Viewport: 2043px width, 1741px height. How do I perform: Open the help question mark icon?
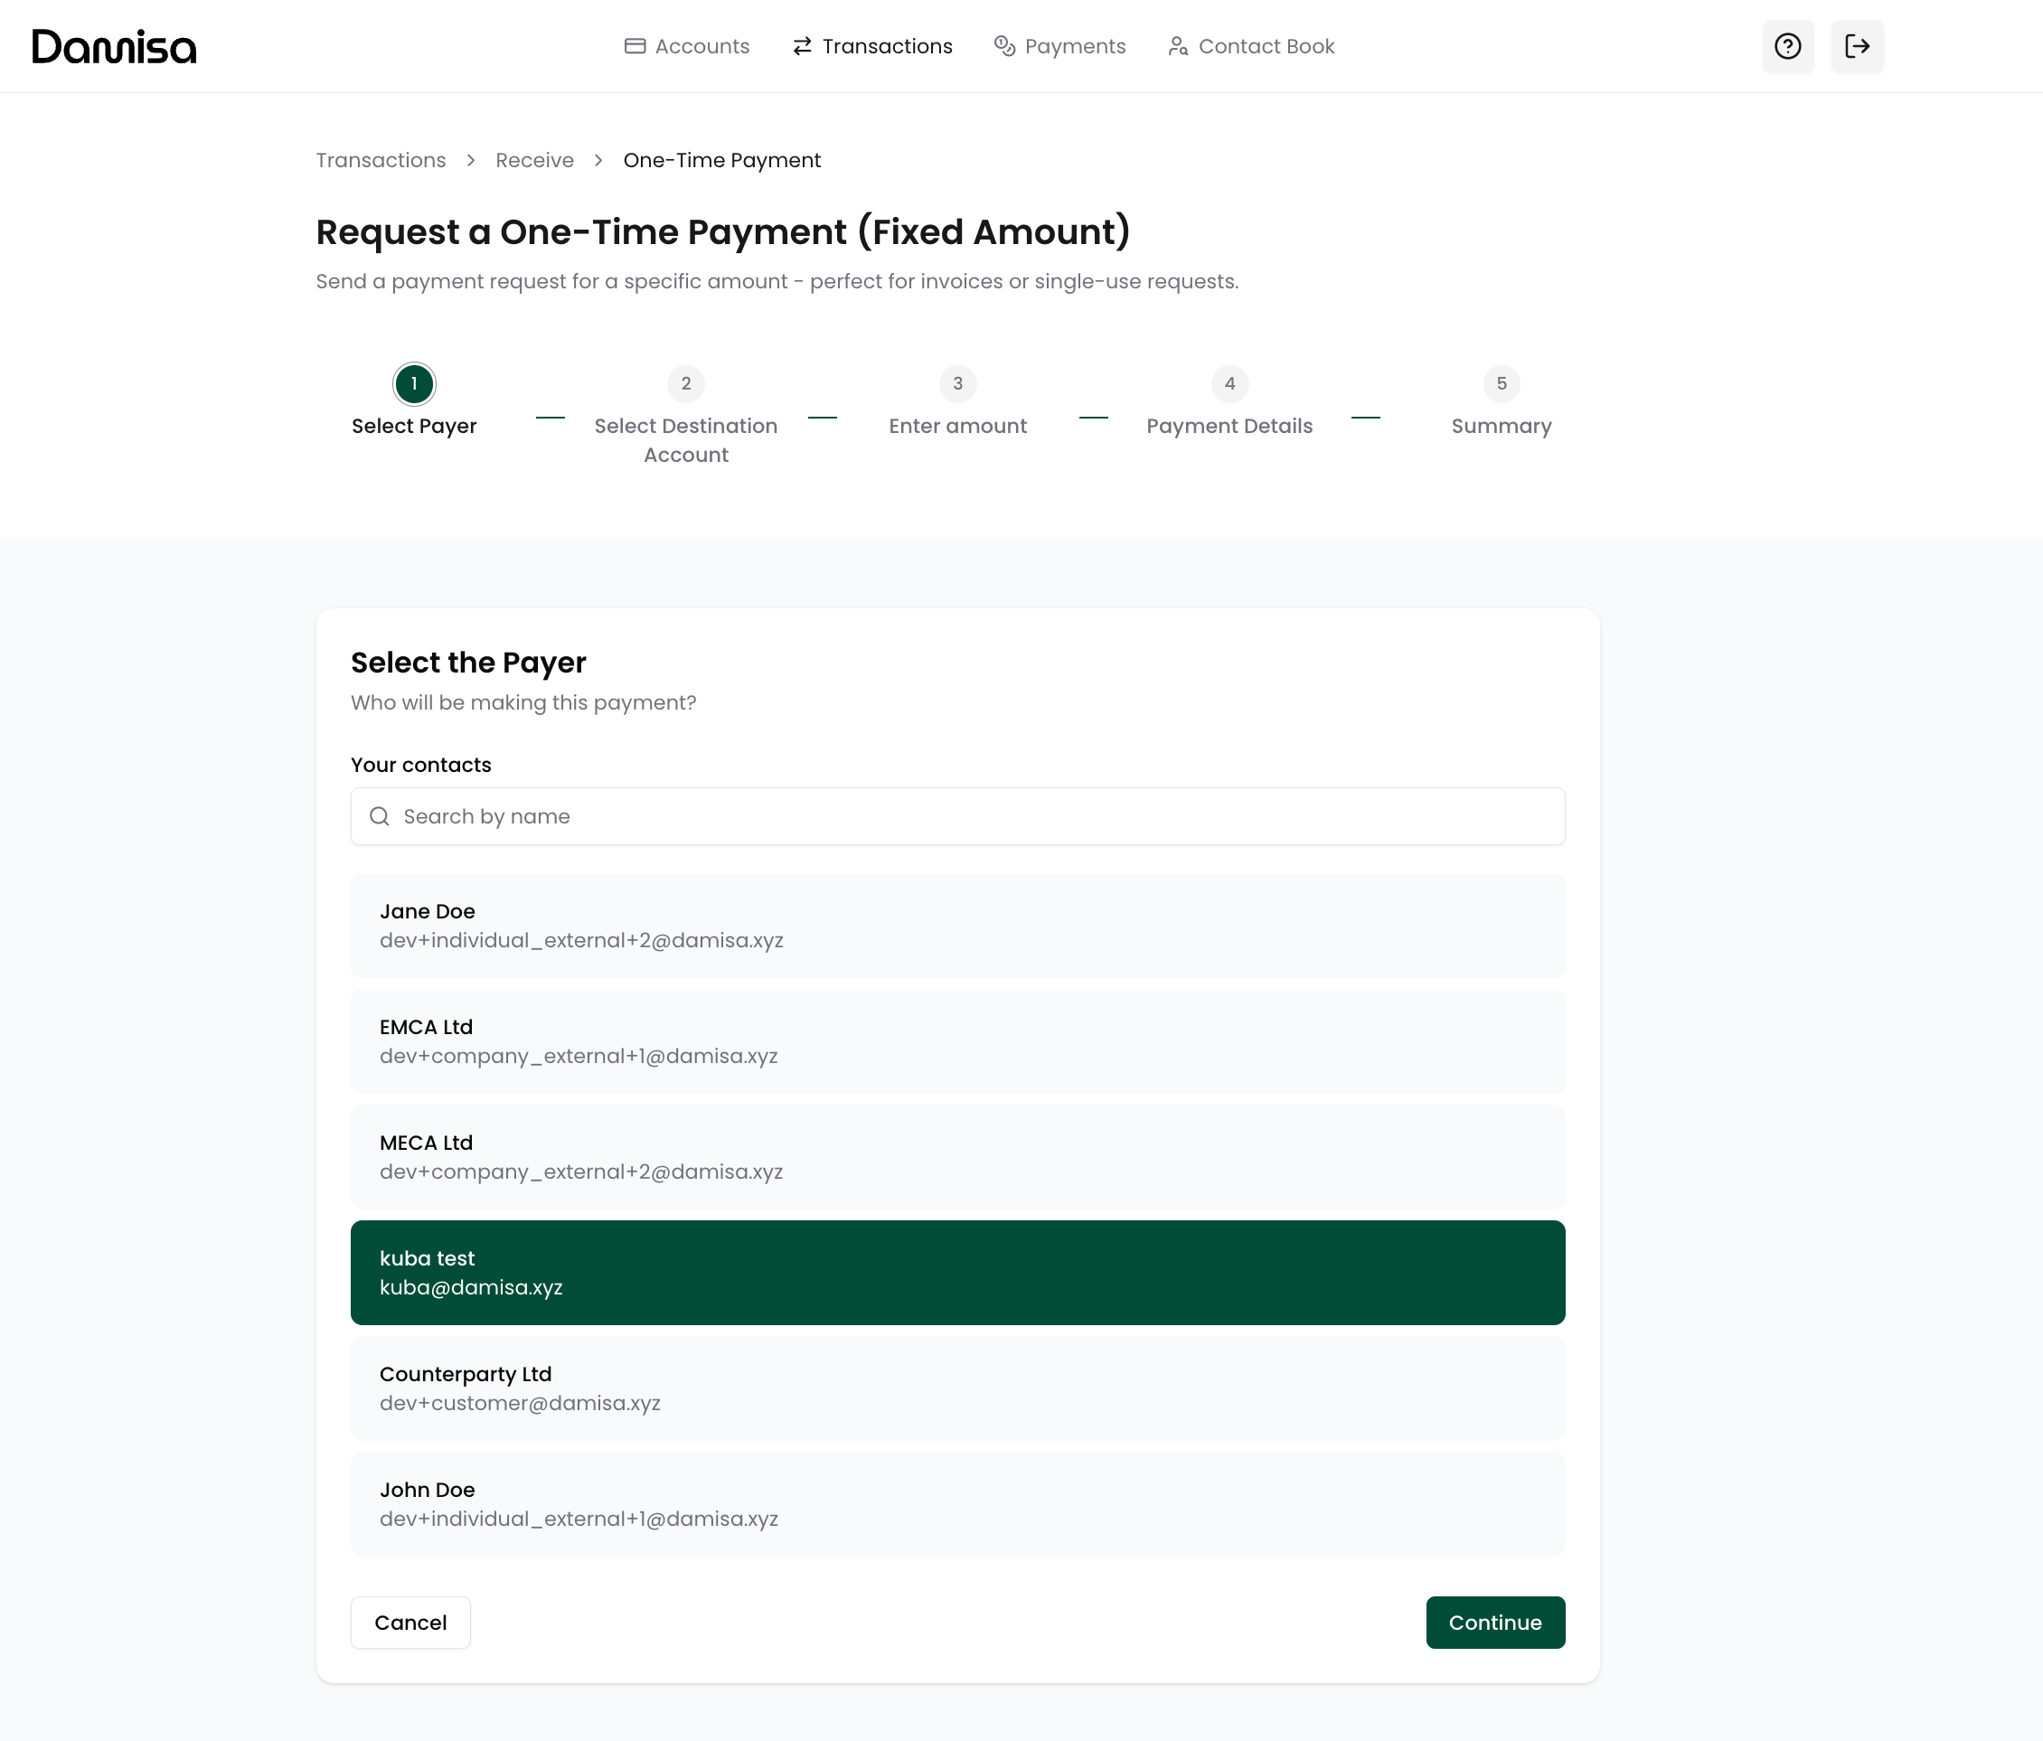[1786, 46]
